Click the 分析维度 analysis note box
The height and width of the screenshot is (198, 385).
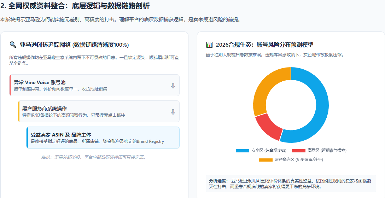291,184
